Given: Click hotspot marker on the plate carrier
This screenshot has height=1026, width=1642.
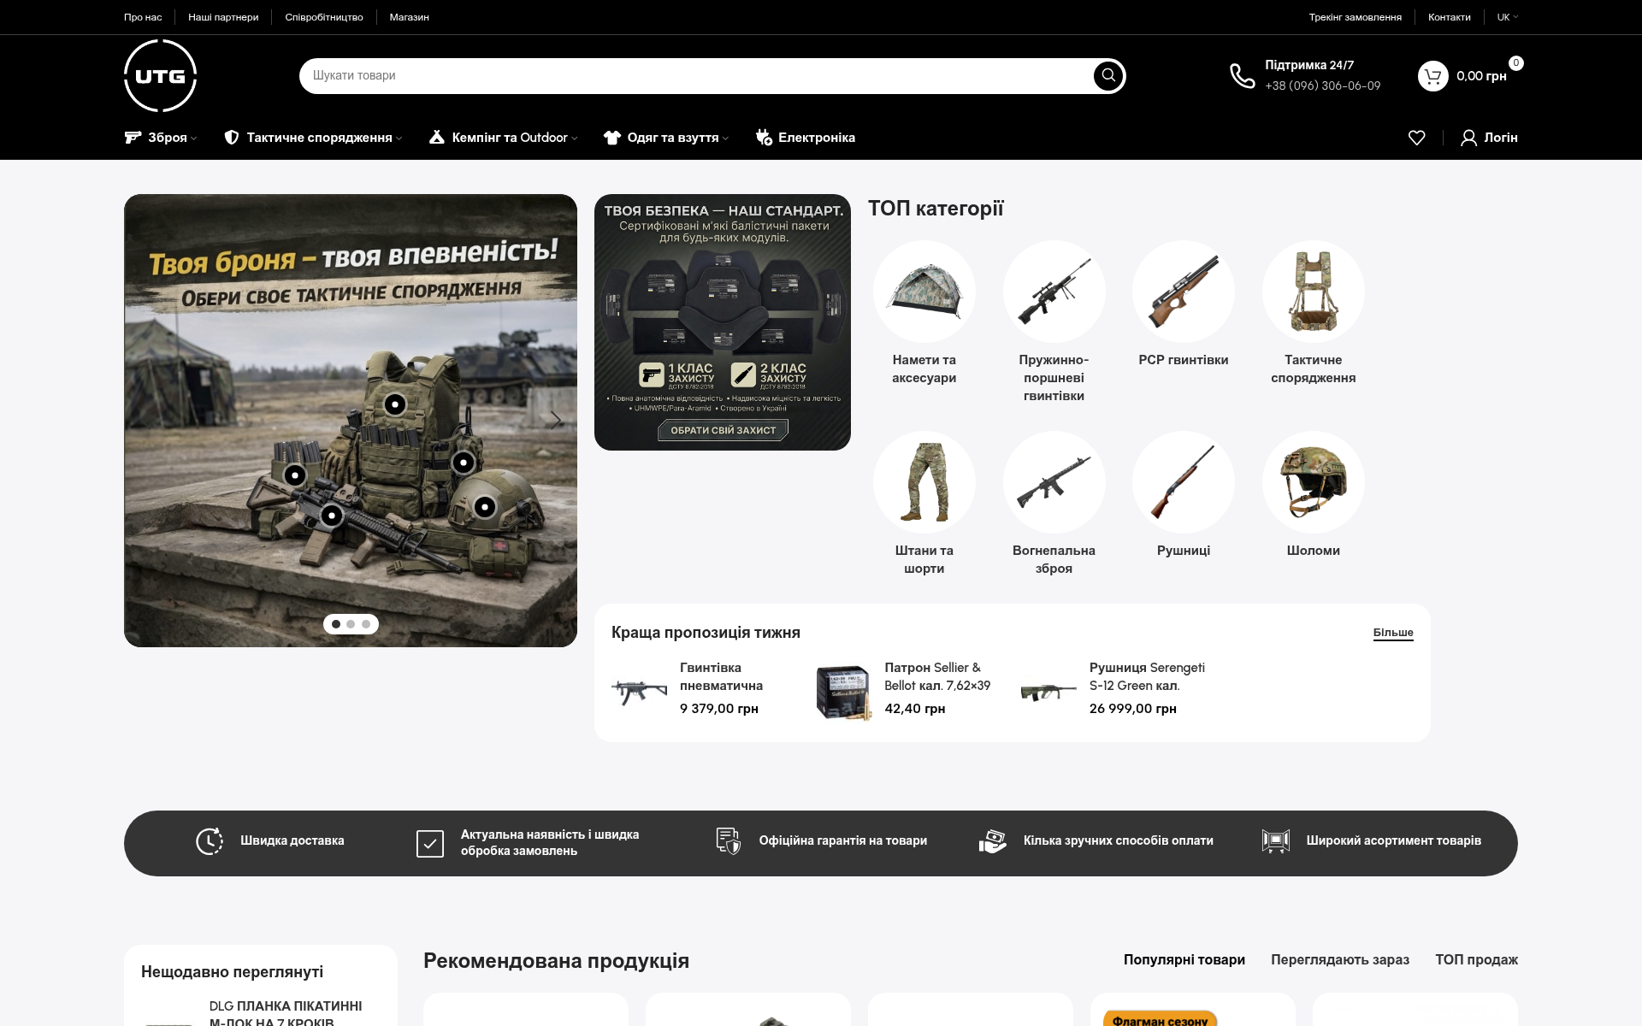Looking at the screenshot, I should click(x=395, y=404).
